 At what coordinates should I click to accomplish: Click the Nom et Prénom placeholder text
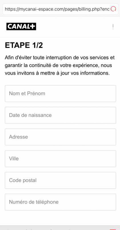[x=27, y=93]
